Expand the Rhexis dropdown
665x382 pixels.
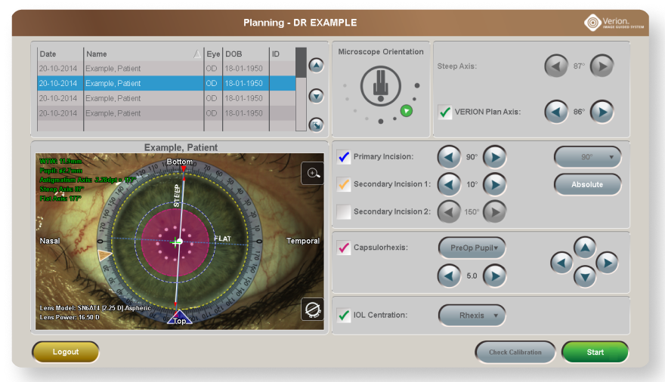472,316
